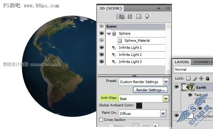The height and width of the screenshot is (129, 213).
Task: Hide Infinite Light 3
Action: pyautogui.click(x=102, y=61)
